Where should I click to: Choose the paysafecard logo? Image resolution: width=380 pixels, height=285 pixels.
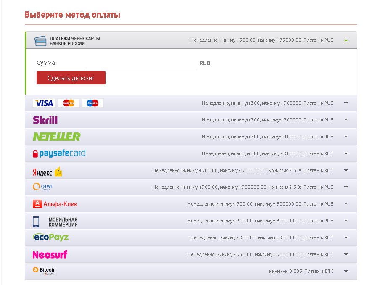[x=59, y=153]
